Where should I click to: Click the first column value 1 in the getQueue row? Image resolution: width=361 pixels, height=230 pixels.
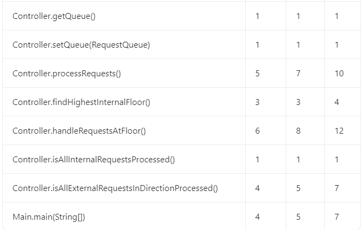click(x=257, y=16)
